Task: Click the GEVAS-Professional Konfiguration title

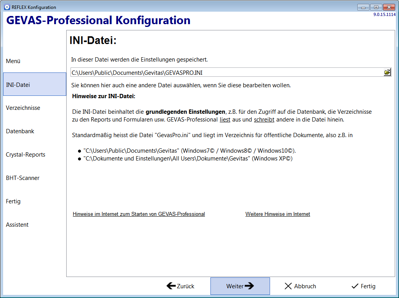Action: (98, 20)
